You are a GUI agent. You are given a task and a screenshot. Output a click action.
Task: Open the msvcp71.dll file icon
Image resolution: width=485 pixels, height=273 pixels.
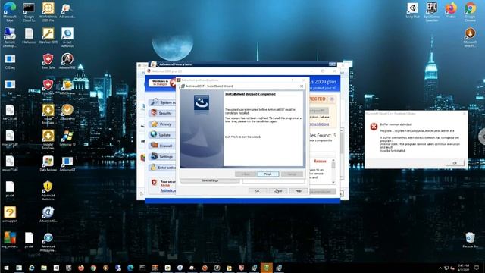pyautogui.click(x=10, y=138)
